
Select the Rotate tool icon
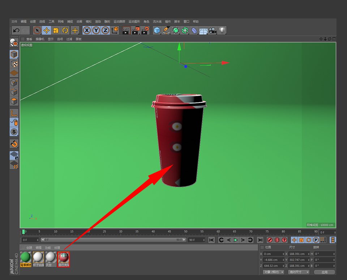click(x=65, y=31)
